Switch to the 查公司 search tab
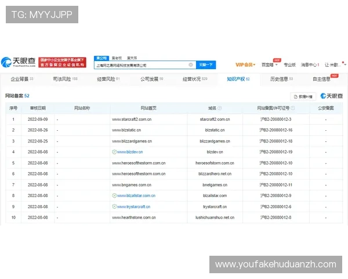The image size is (348, 279). (x=101, y=58)
